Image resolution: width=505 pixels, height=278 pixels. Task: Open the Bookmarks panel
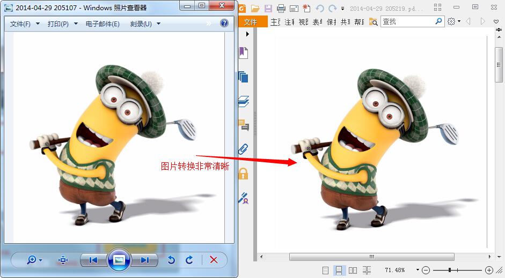coord(244,52)
